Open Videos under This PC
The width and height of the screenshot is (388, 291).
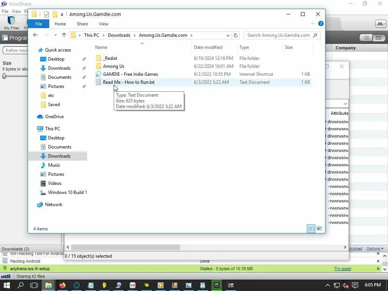(x=55, y=183)
